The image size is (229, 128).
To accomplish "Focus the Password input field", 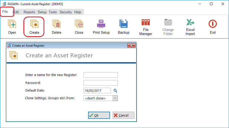I will pyautogui.click(x=101, y=83).
